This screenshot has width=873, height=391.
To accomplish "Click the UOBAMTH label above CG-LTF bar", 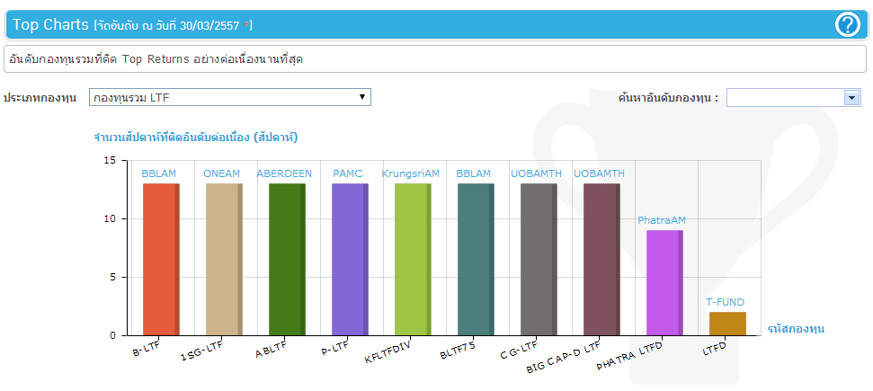I will (x=536, y=173).
